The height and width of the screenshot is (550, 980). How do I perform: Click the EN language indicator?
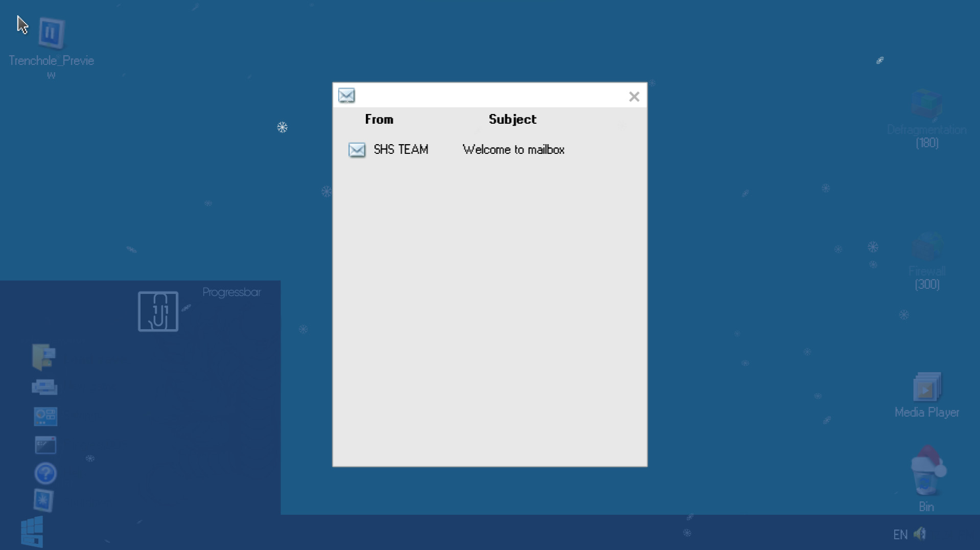900,535
